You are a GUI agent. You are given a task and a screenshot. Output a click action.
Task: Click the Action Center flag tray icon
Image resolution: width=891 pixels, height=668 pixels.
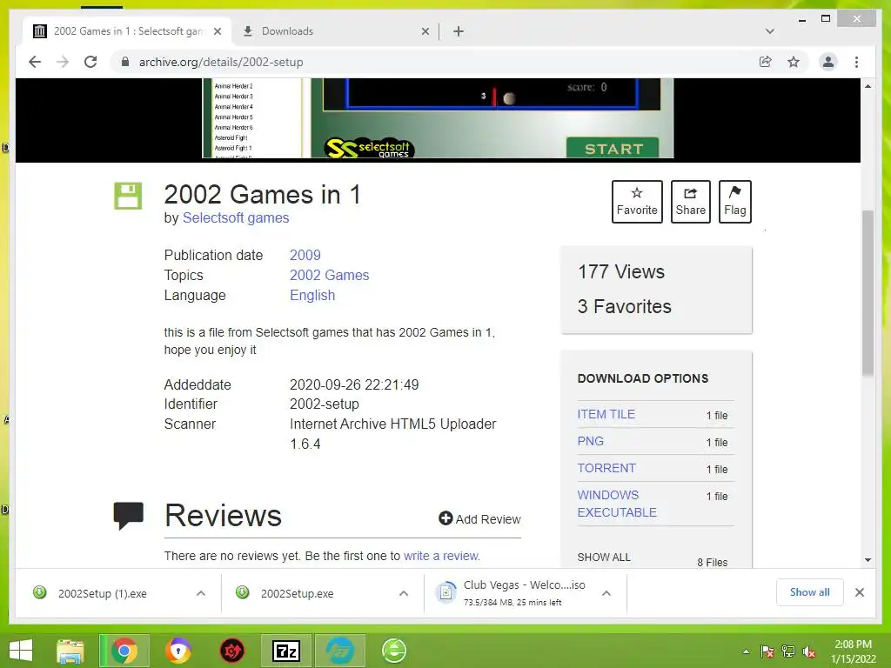[767, 651]
